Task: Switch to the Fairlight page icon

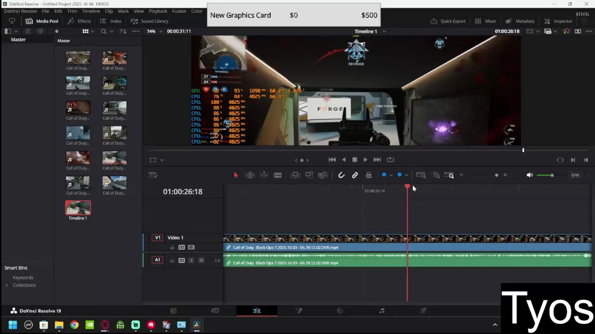Action: pos(382,311)
